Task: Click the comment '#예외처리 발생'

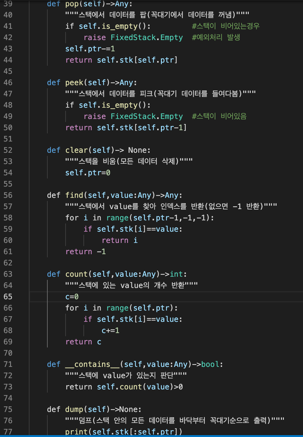Action: [x=216, y=38]
